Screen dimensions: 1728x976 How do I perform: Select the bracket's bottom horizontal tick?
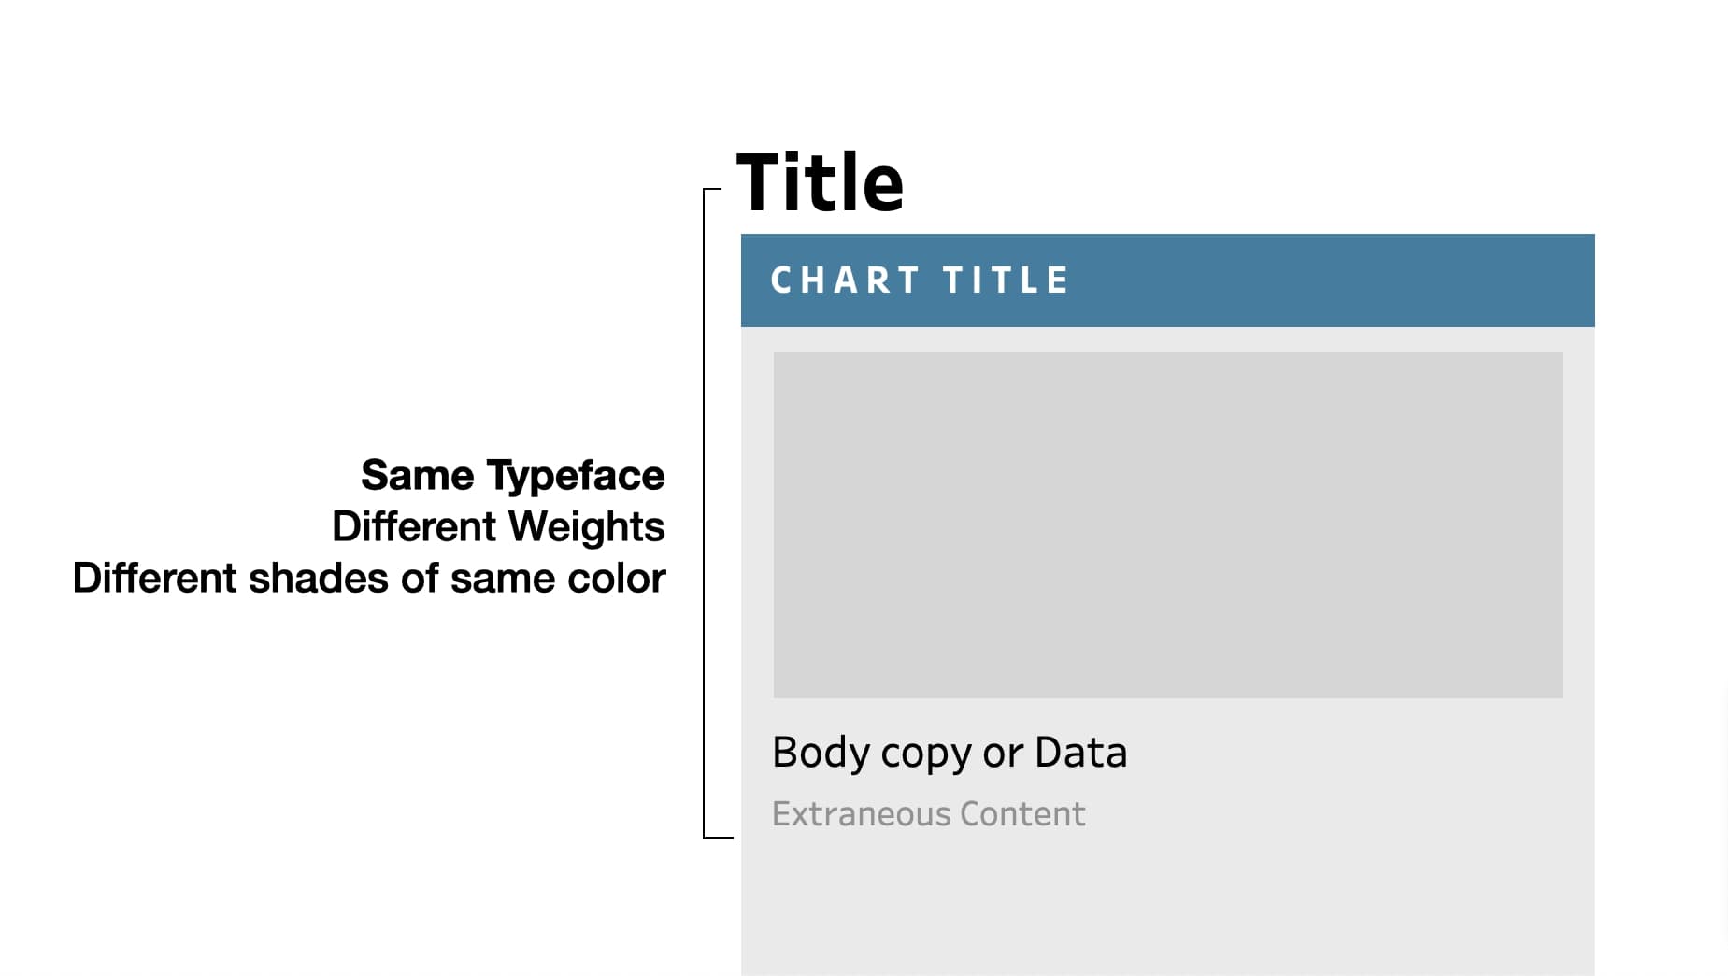[x=718, y=837]
